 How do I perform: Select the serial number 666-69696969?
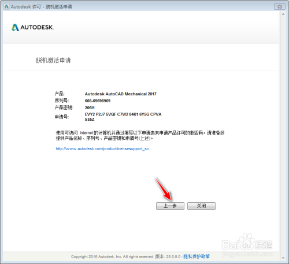[x=98, y=101]
